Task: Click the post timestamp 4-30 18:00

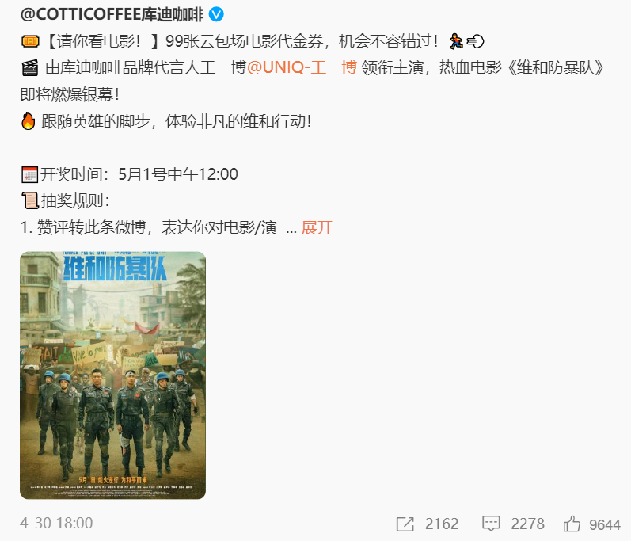Action: pos(56,524)
